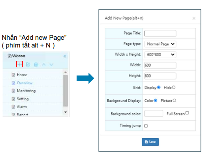Click scroll down arrow in page list

[65, 112]
